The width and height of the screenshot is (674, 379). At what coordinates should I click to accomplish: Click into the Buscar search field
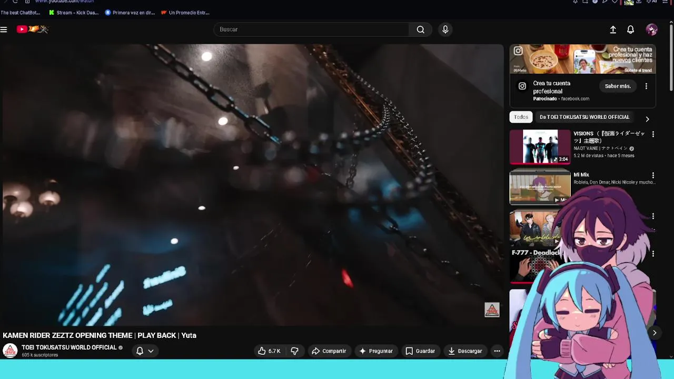pos(312,29)
